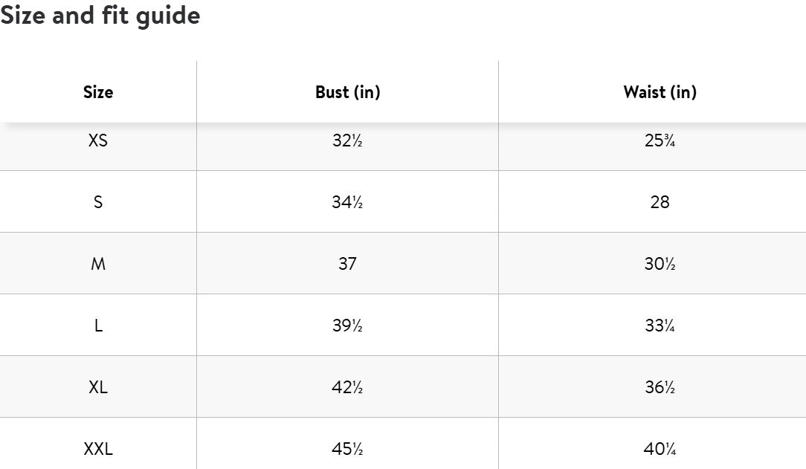The image size is (806, 469).
Task: Click the XL waist value 36½
Action: [x=660, y=387]
